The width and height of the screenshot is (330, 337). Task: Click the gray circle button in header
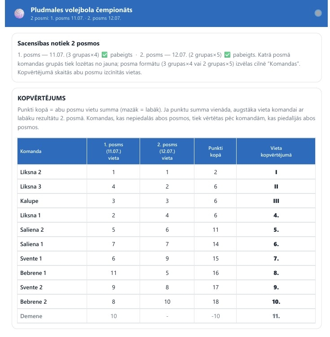tap(318, 13)
